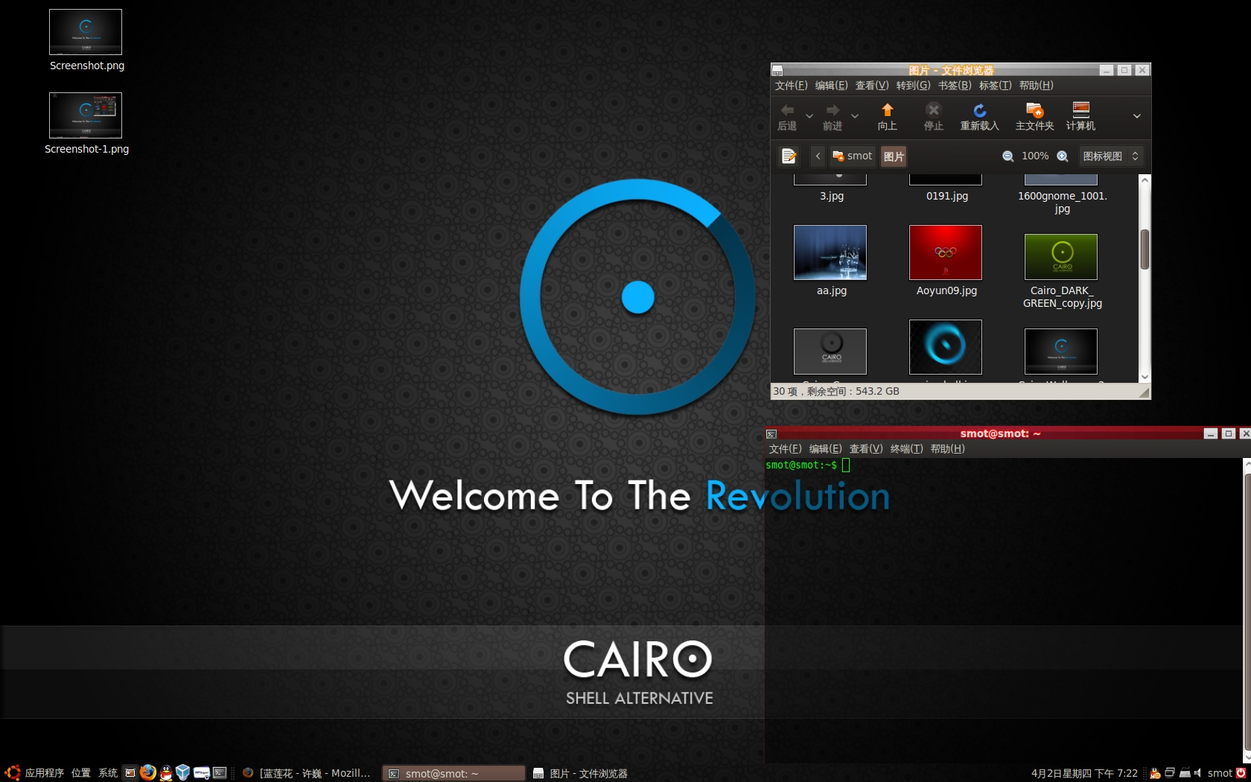This screenshot has height=782, width=1251.
Task: Click the red power/session button
Action: point(1241,773)
